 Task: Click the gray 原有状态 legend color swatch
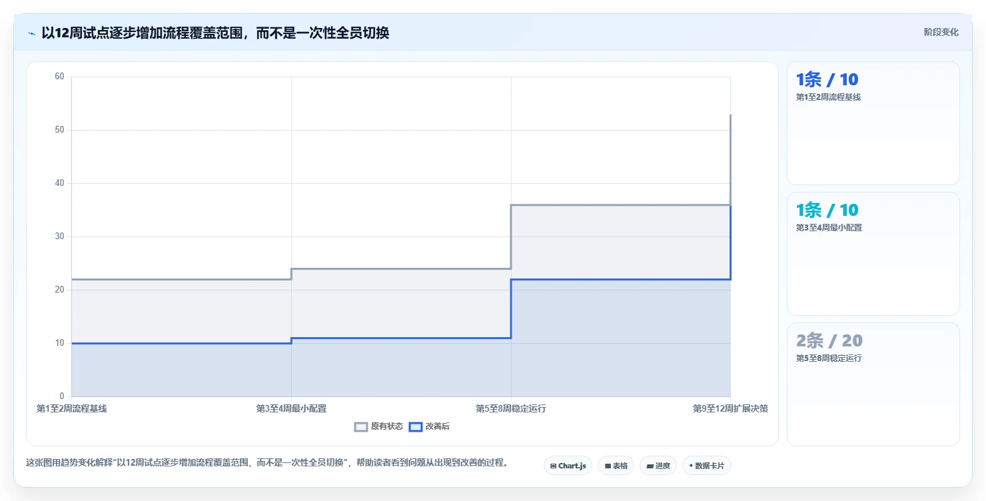[361, 426]
